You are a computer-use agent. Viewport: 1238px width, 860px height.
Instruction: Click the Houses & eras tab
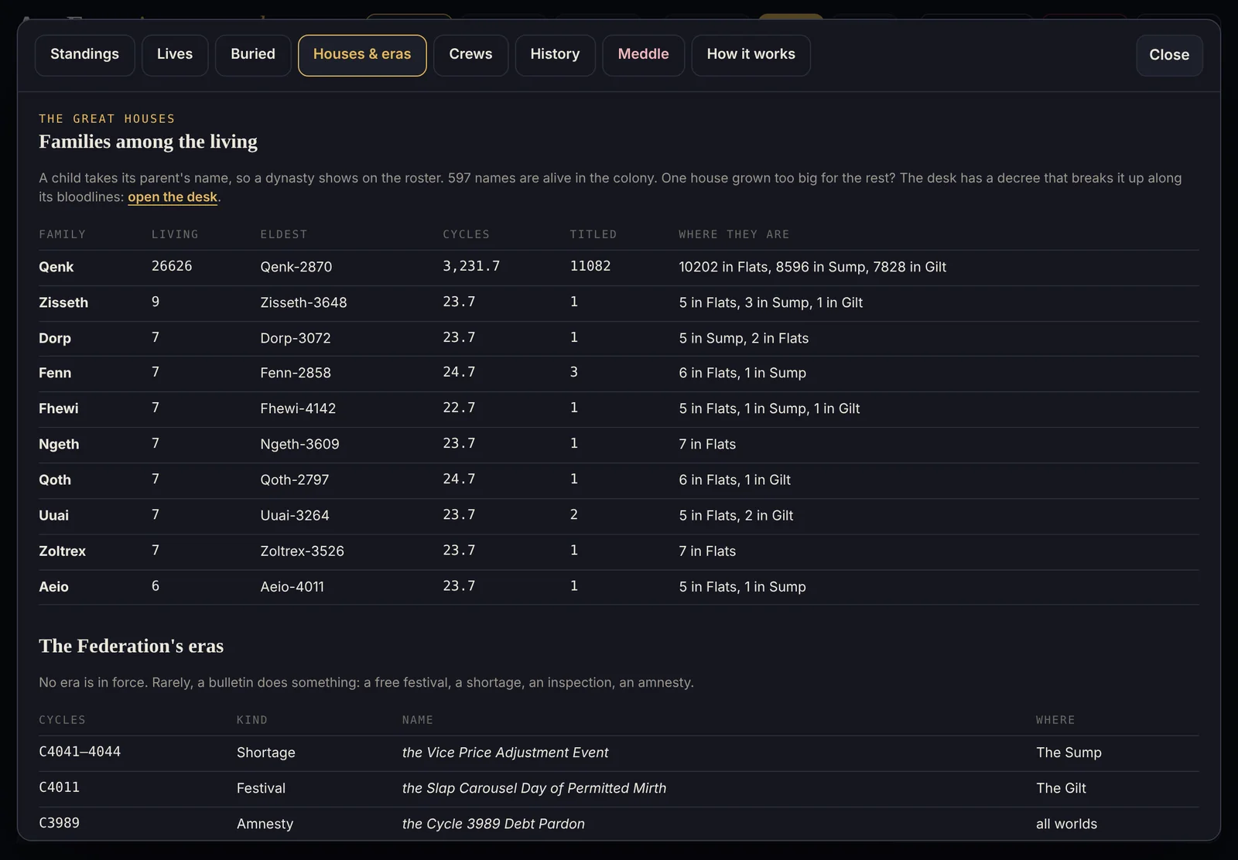362,55
